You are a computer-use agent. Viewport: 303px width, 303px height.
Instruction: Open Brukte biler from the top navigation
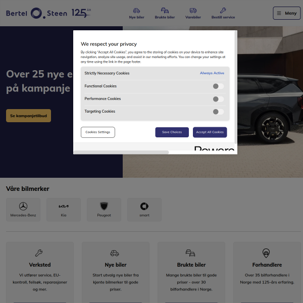(x=165, y=11)
